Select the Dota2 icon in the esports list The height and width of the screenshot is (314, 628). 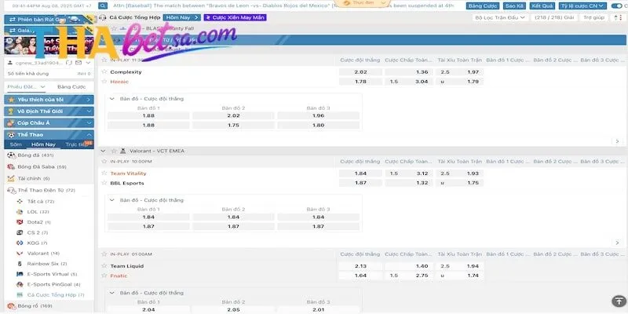click(x=20, y=222)
